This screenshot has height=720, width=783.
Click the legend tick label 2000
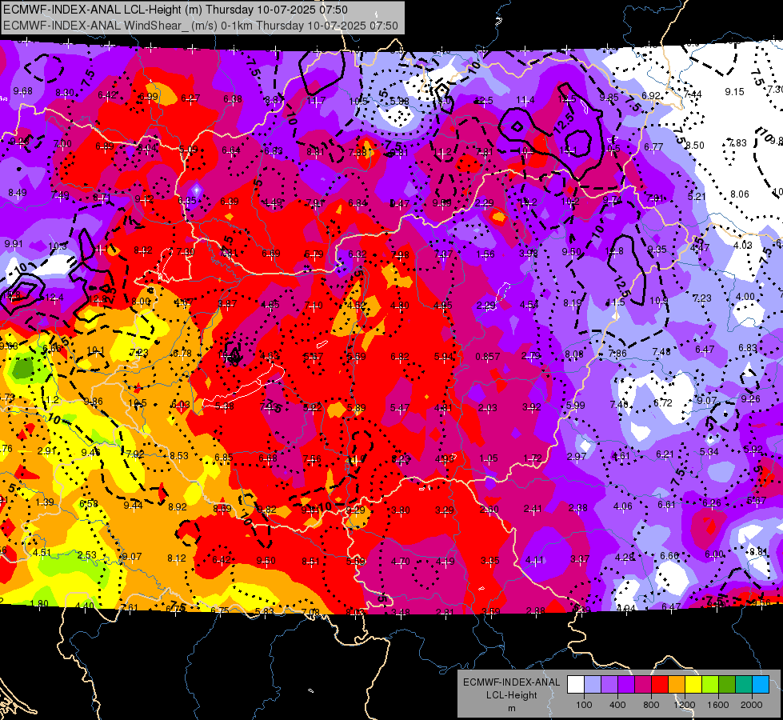click(x=752, y=705)
